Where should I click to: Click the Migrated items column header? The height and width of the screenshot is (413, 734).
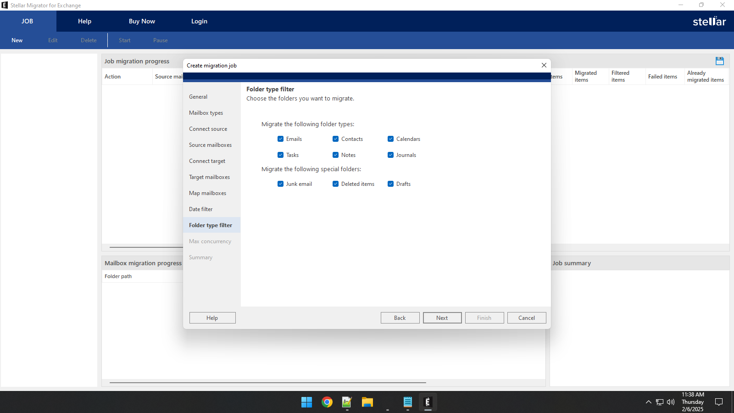(x=589, y=77)
